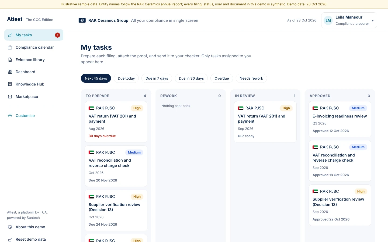Show tasks that need rework

[251, 78]
